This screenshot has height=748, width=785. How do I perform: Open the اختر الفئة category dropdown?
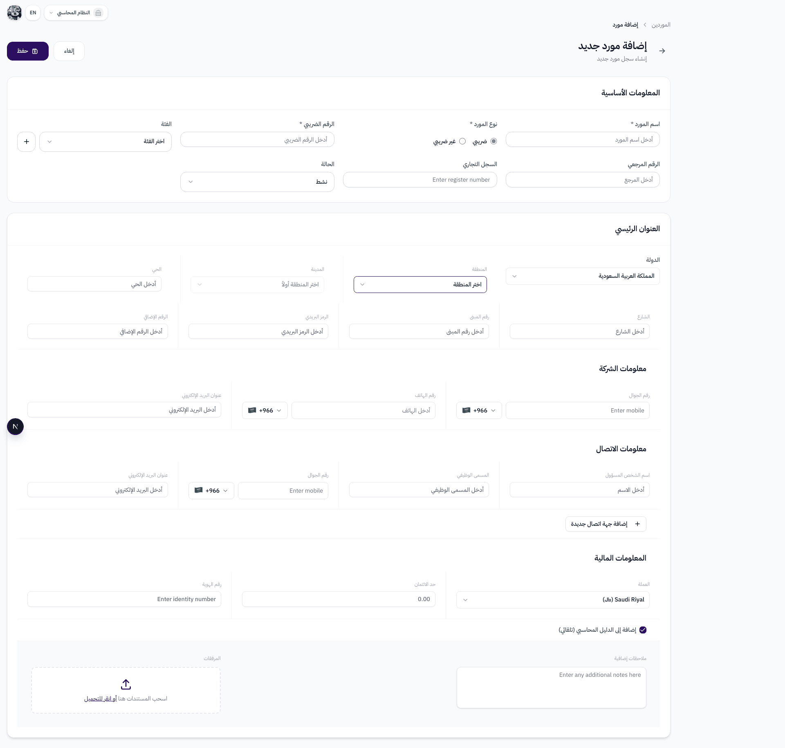(105, 142)
